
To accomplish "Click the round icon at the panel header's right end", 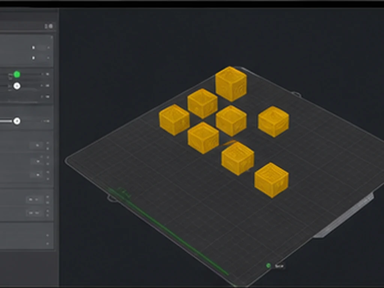I will coord(51,26).
